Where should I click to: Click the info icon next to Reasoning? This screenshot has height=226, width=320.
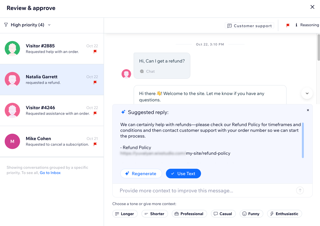pyautogui.click(x=296, y=25)
